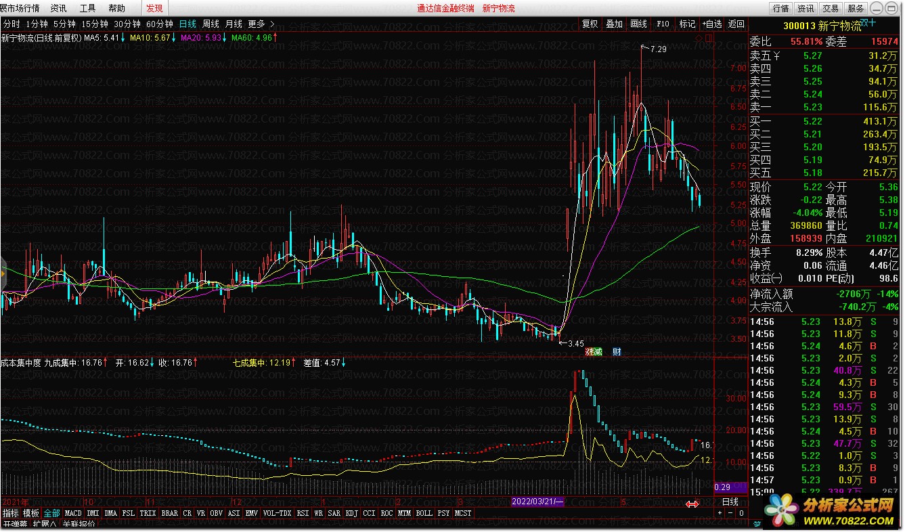This screenshot has width=905, height=532.
Task: Open the 帮助 menu
Action: coord(116,8)
